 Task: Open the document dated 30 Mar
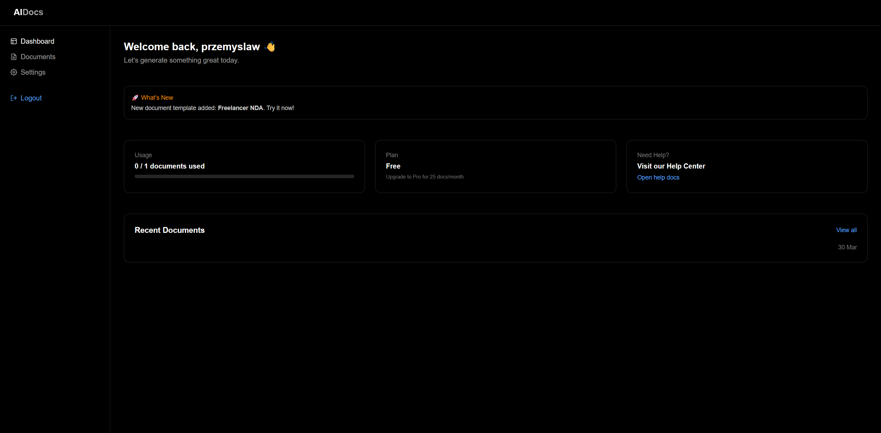848,247
